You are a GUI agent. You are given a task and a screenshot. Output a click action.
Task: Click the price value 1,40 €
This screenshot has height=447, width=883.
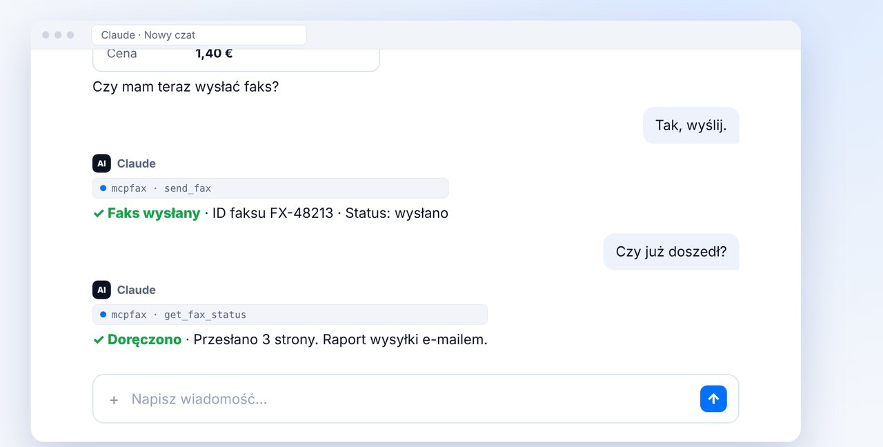pyautogui.click(x=214, y=53)
